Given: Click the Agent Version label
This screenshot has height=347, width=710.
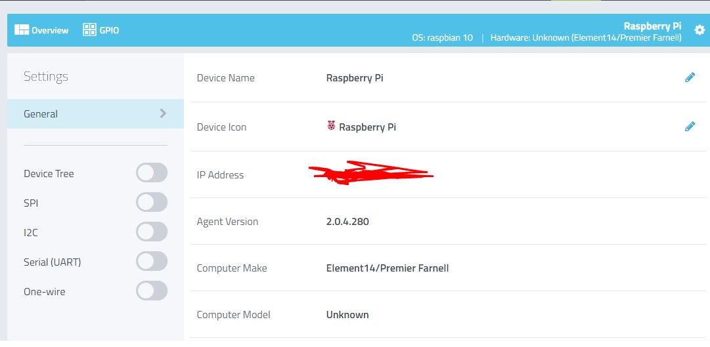Looking at the screenshot, I should pyautogui.click(x=227, y=222).
